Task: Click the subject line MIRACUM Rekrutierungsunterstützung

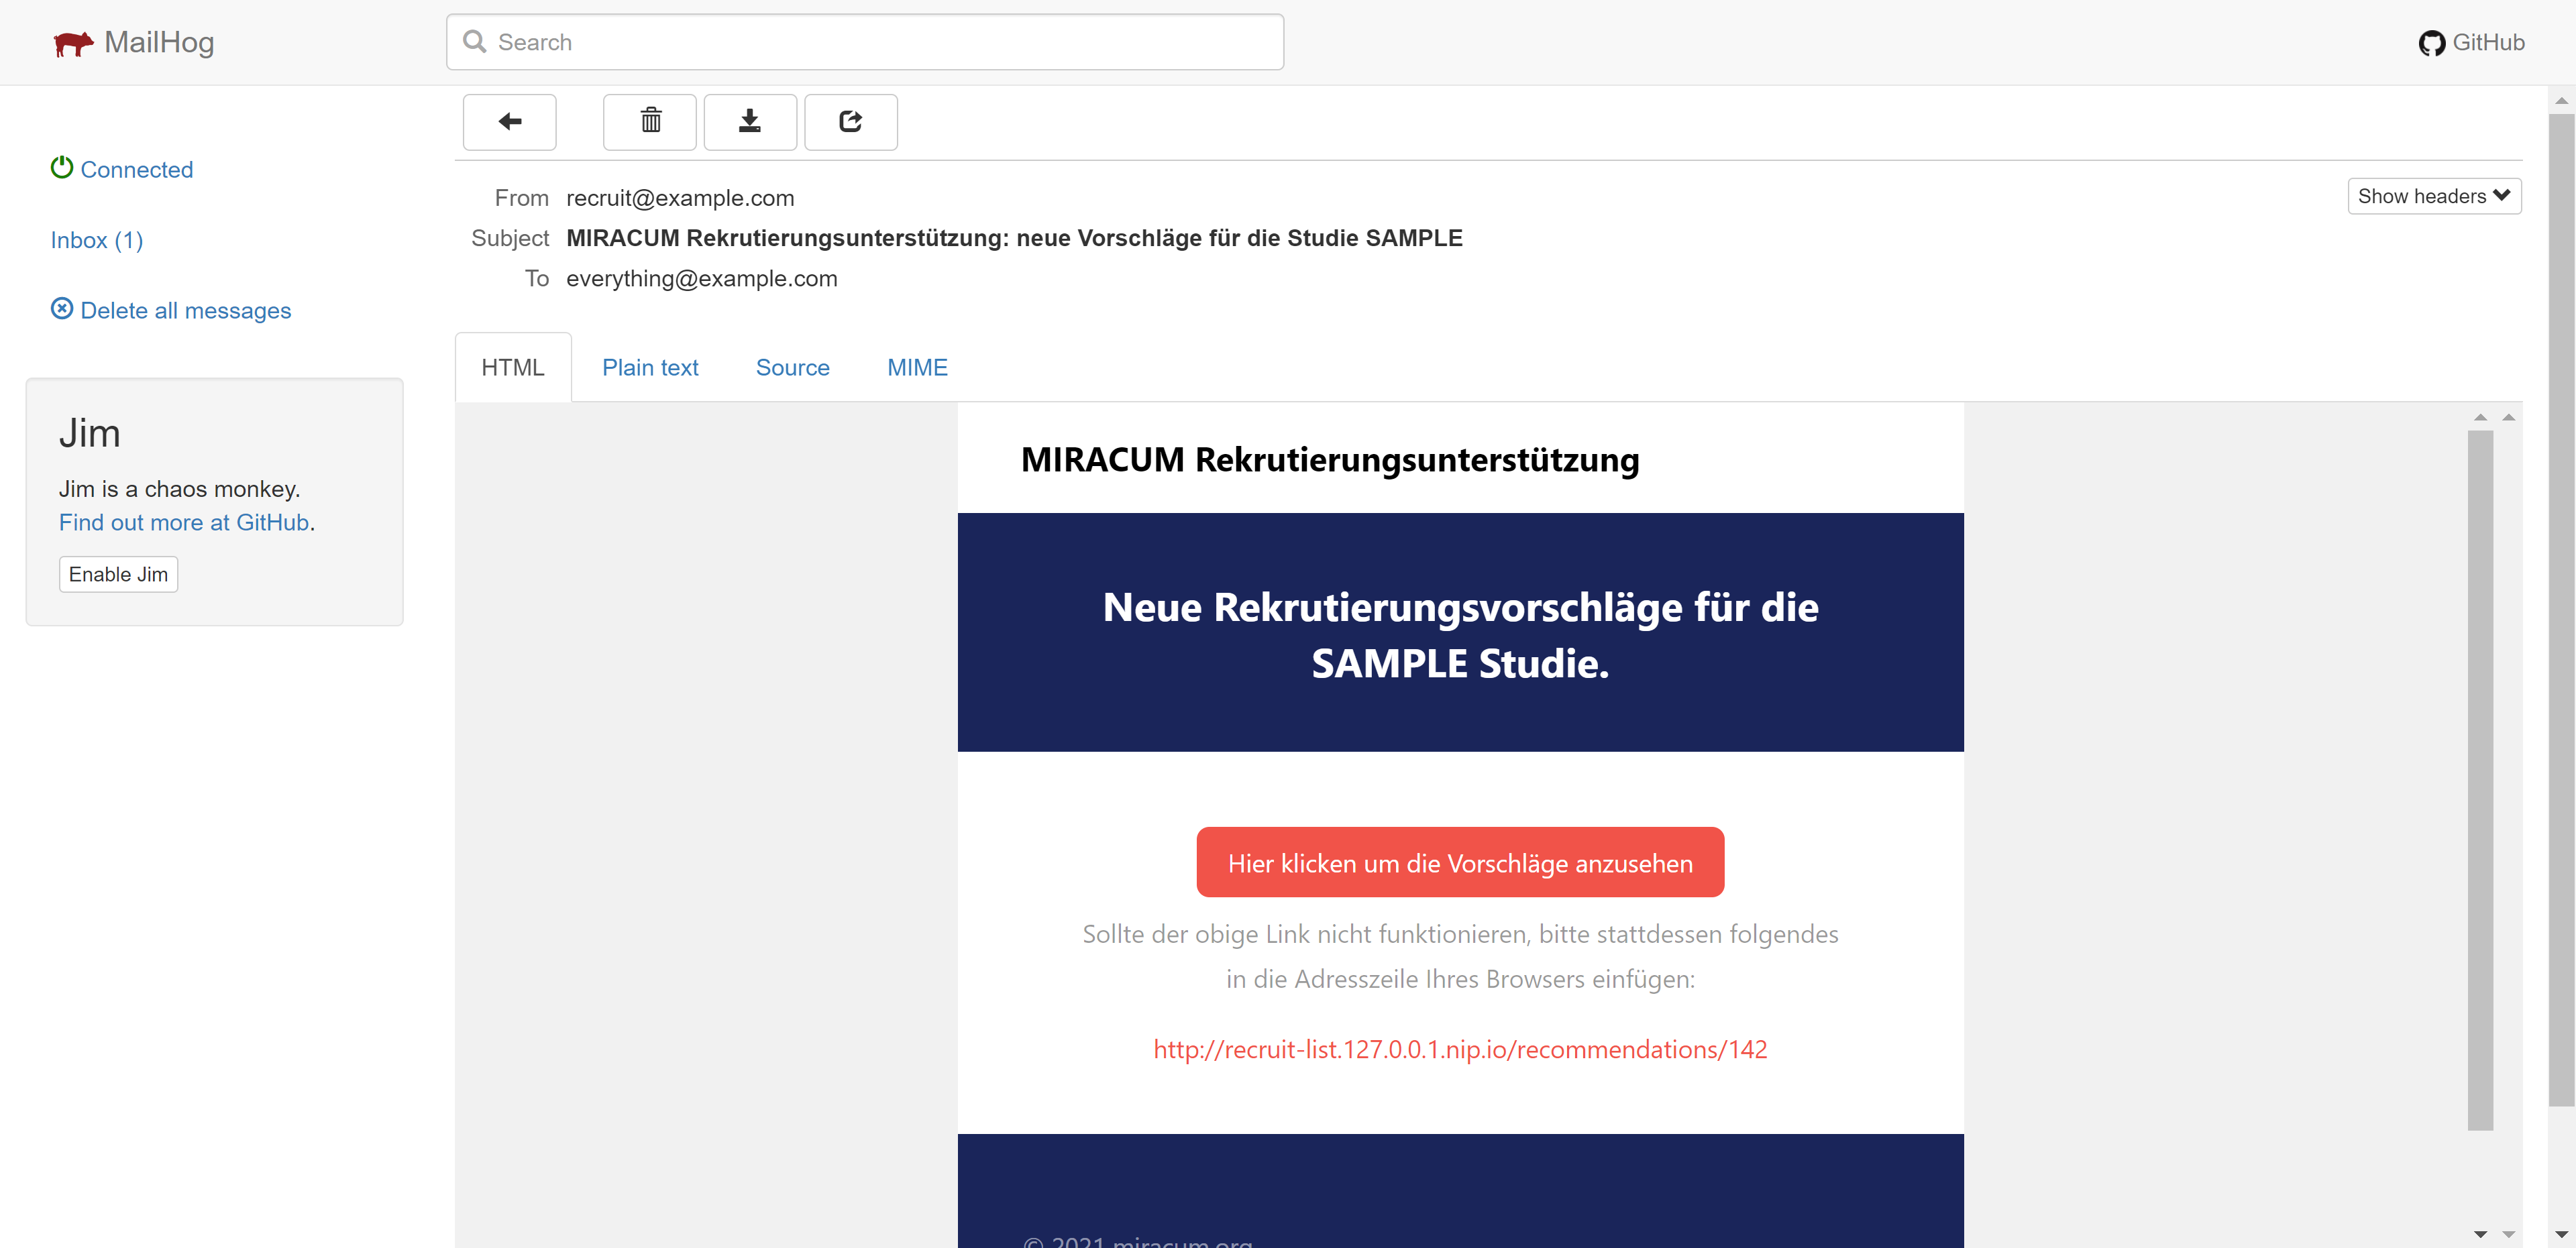Action: pos(1014,238)
